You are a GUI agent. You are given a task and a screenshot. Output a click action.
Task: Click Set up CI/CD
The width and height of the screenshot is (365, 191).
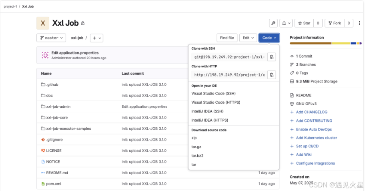point(307,146)
